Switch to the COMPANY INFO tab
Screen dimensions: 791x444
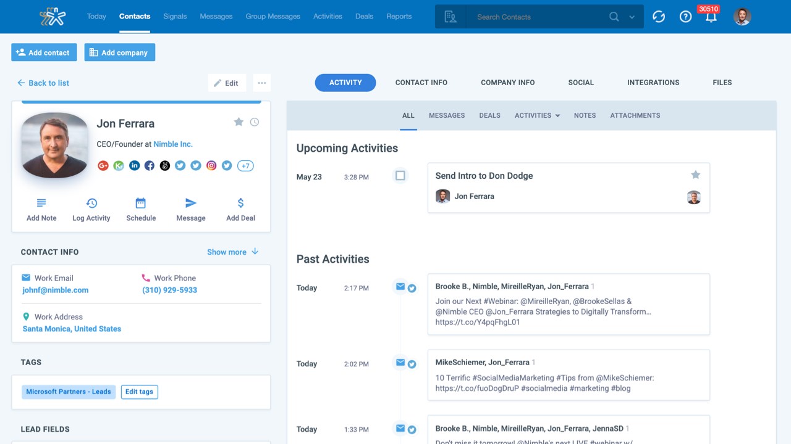(x=508, y=83)
